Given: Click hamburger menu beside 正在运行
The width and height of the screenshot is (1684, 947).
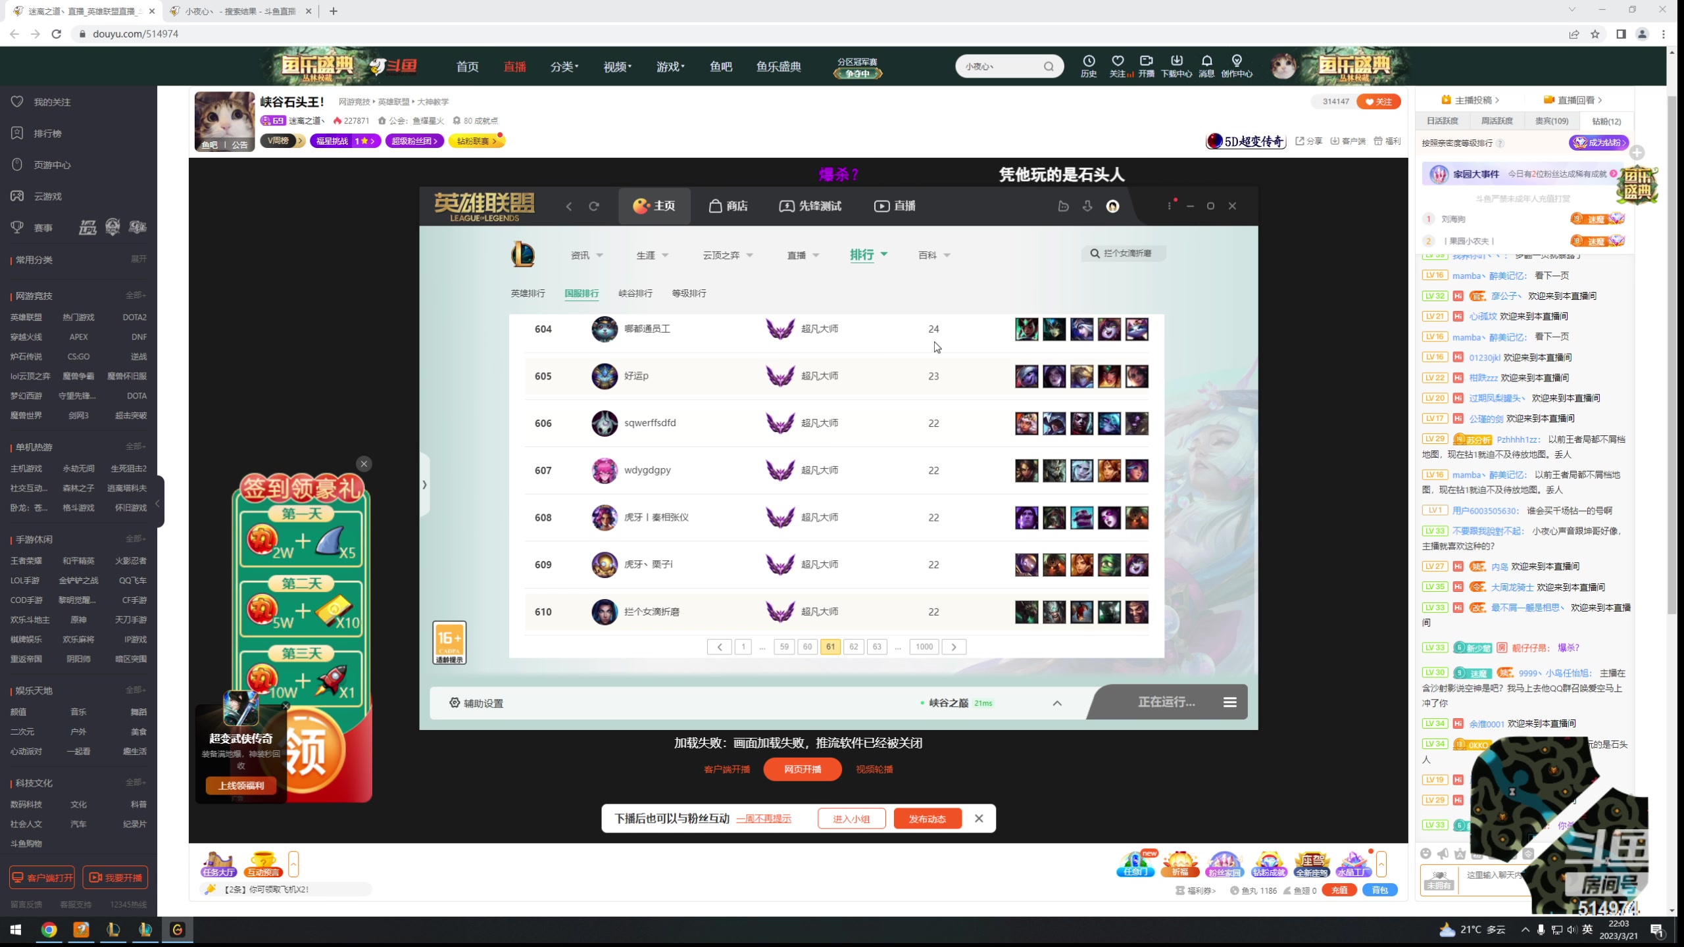Looking at the screenshot, I should 1229,702.
